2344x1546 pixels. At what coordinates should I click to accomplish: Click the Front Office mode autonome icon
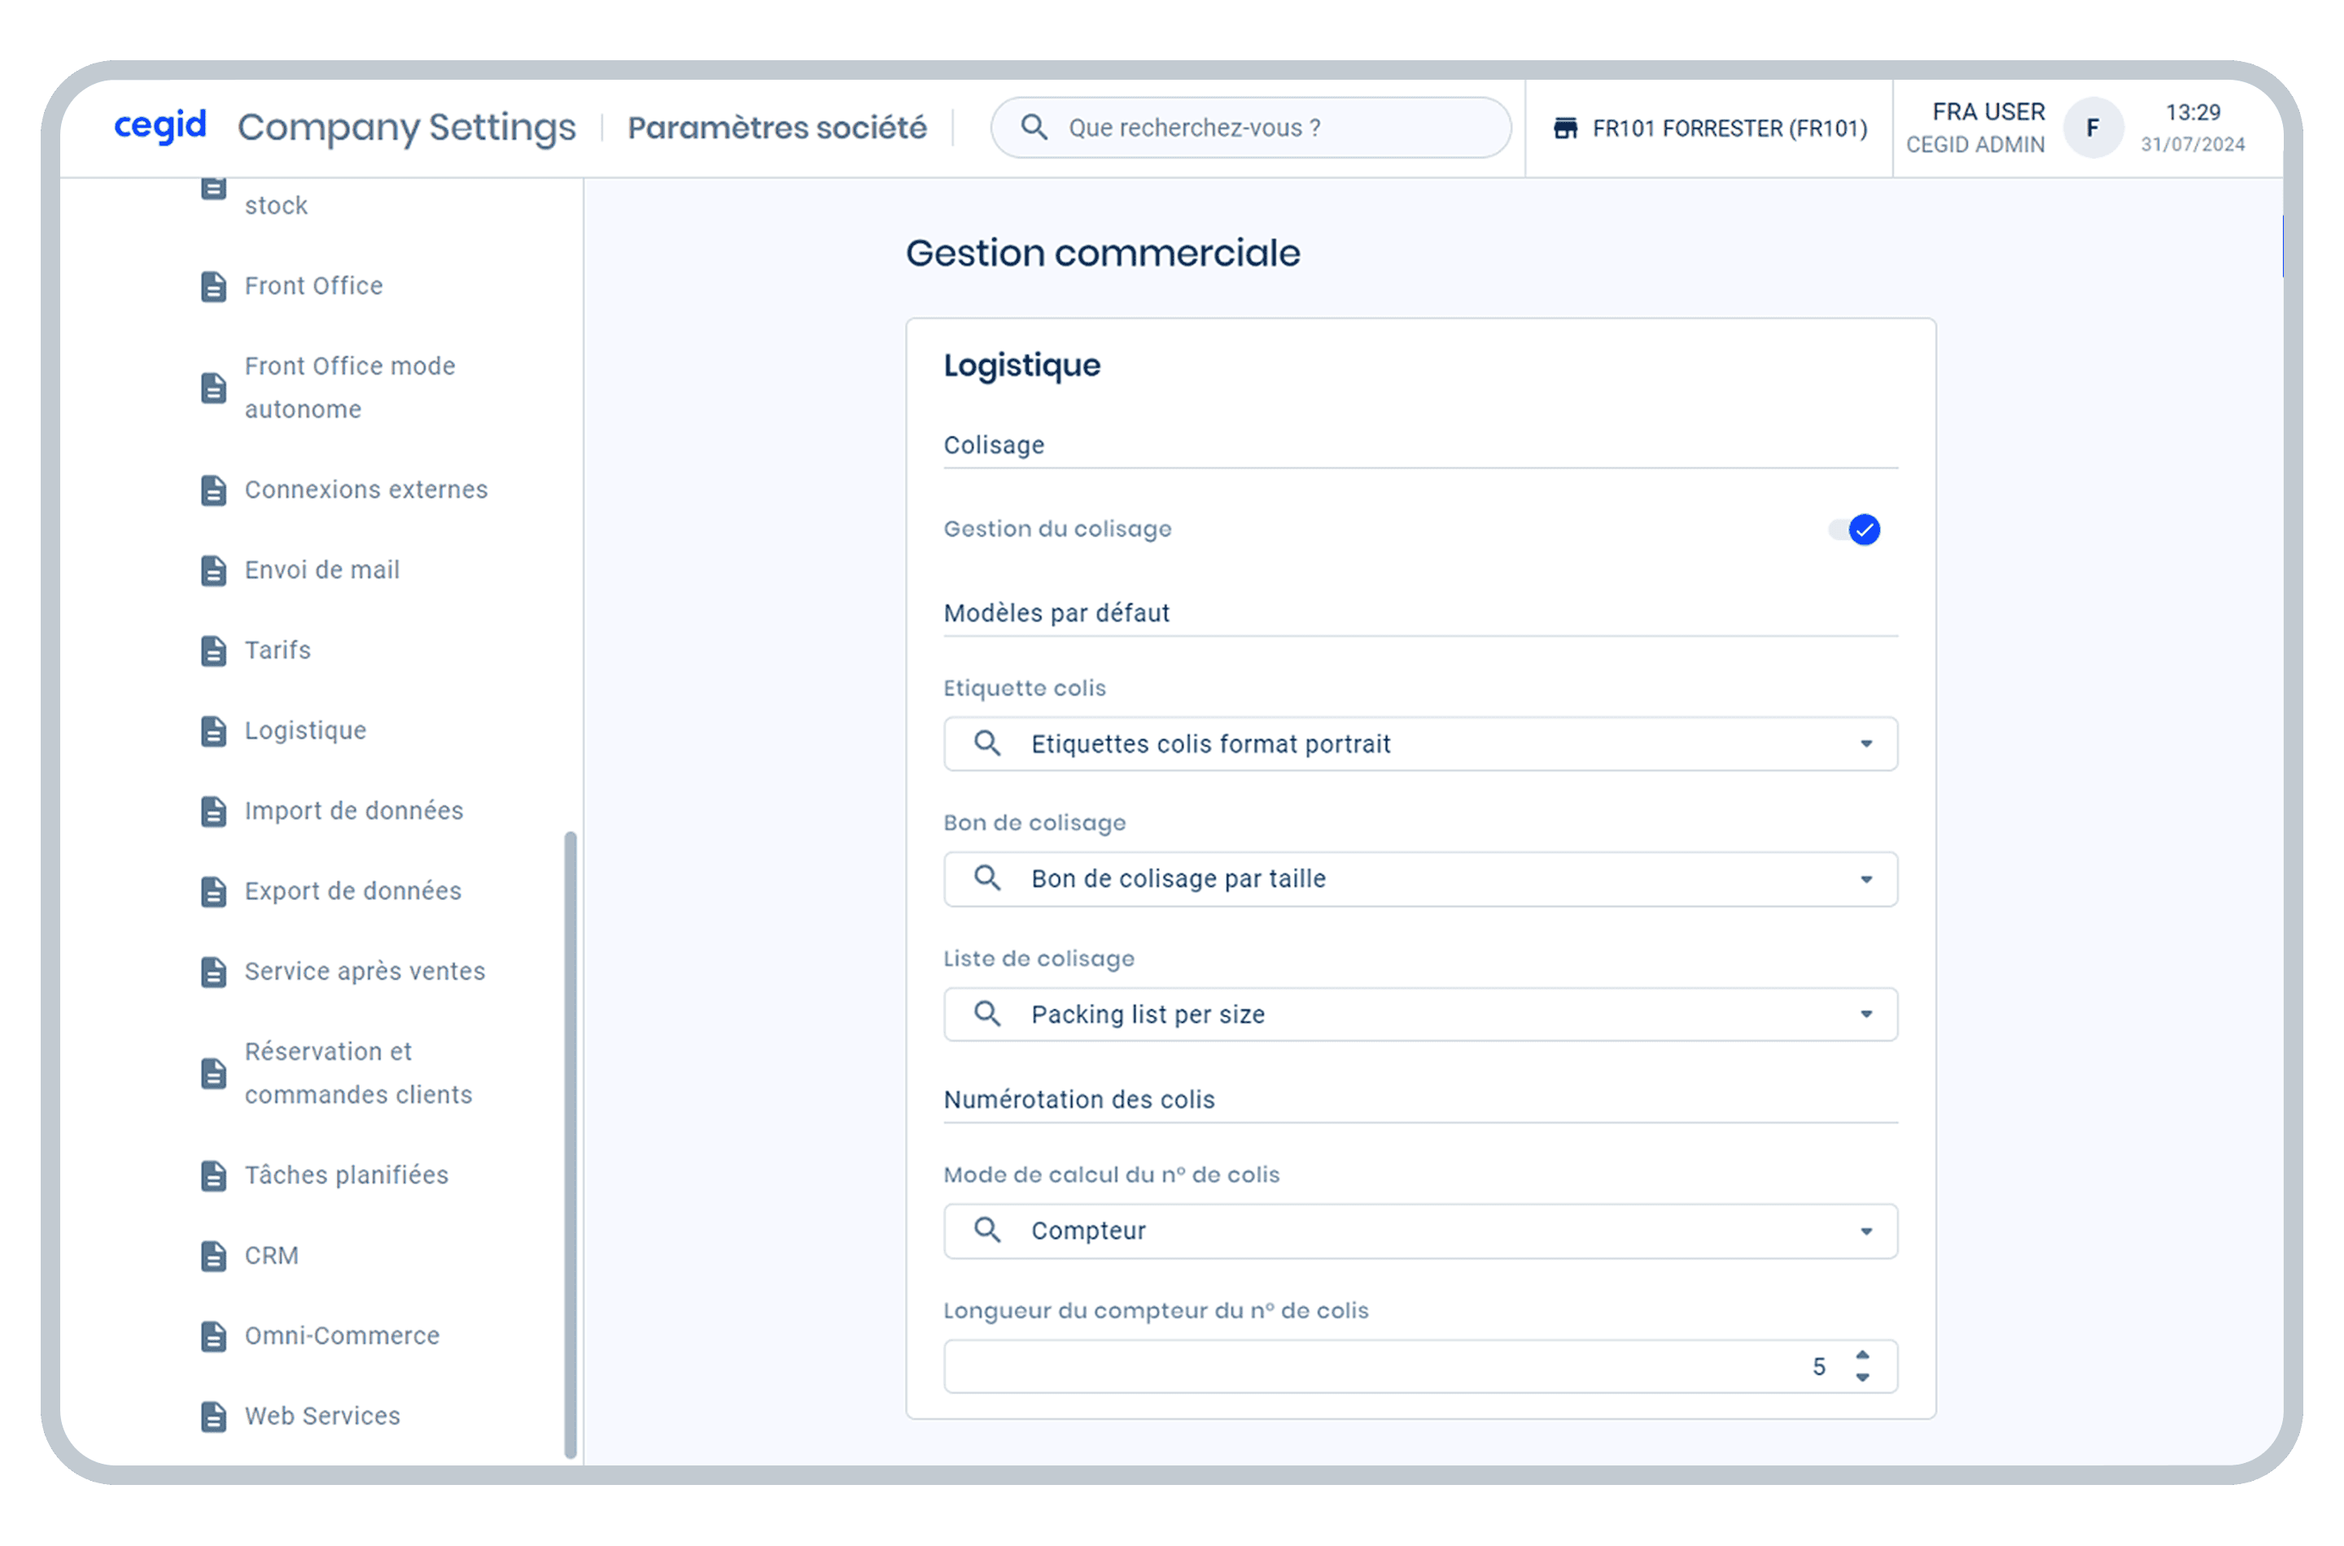coord(214,388)
